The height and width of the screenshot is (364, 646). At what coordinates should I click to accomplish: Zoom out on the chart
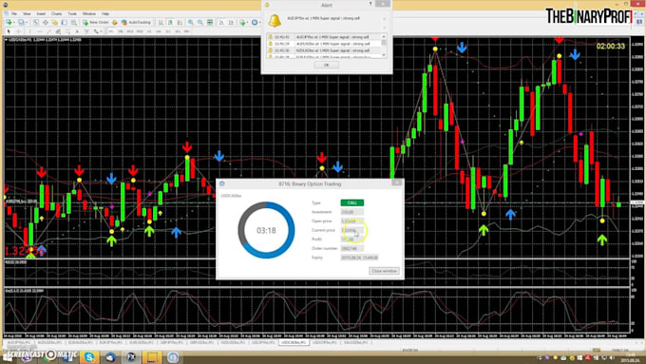200,22
